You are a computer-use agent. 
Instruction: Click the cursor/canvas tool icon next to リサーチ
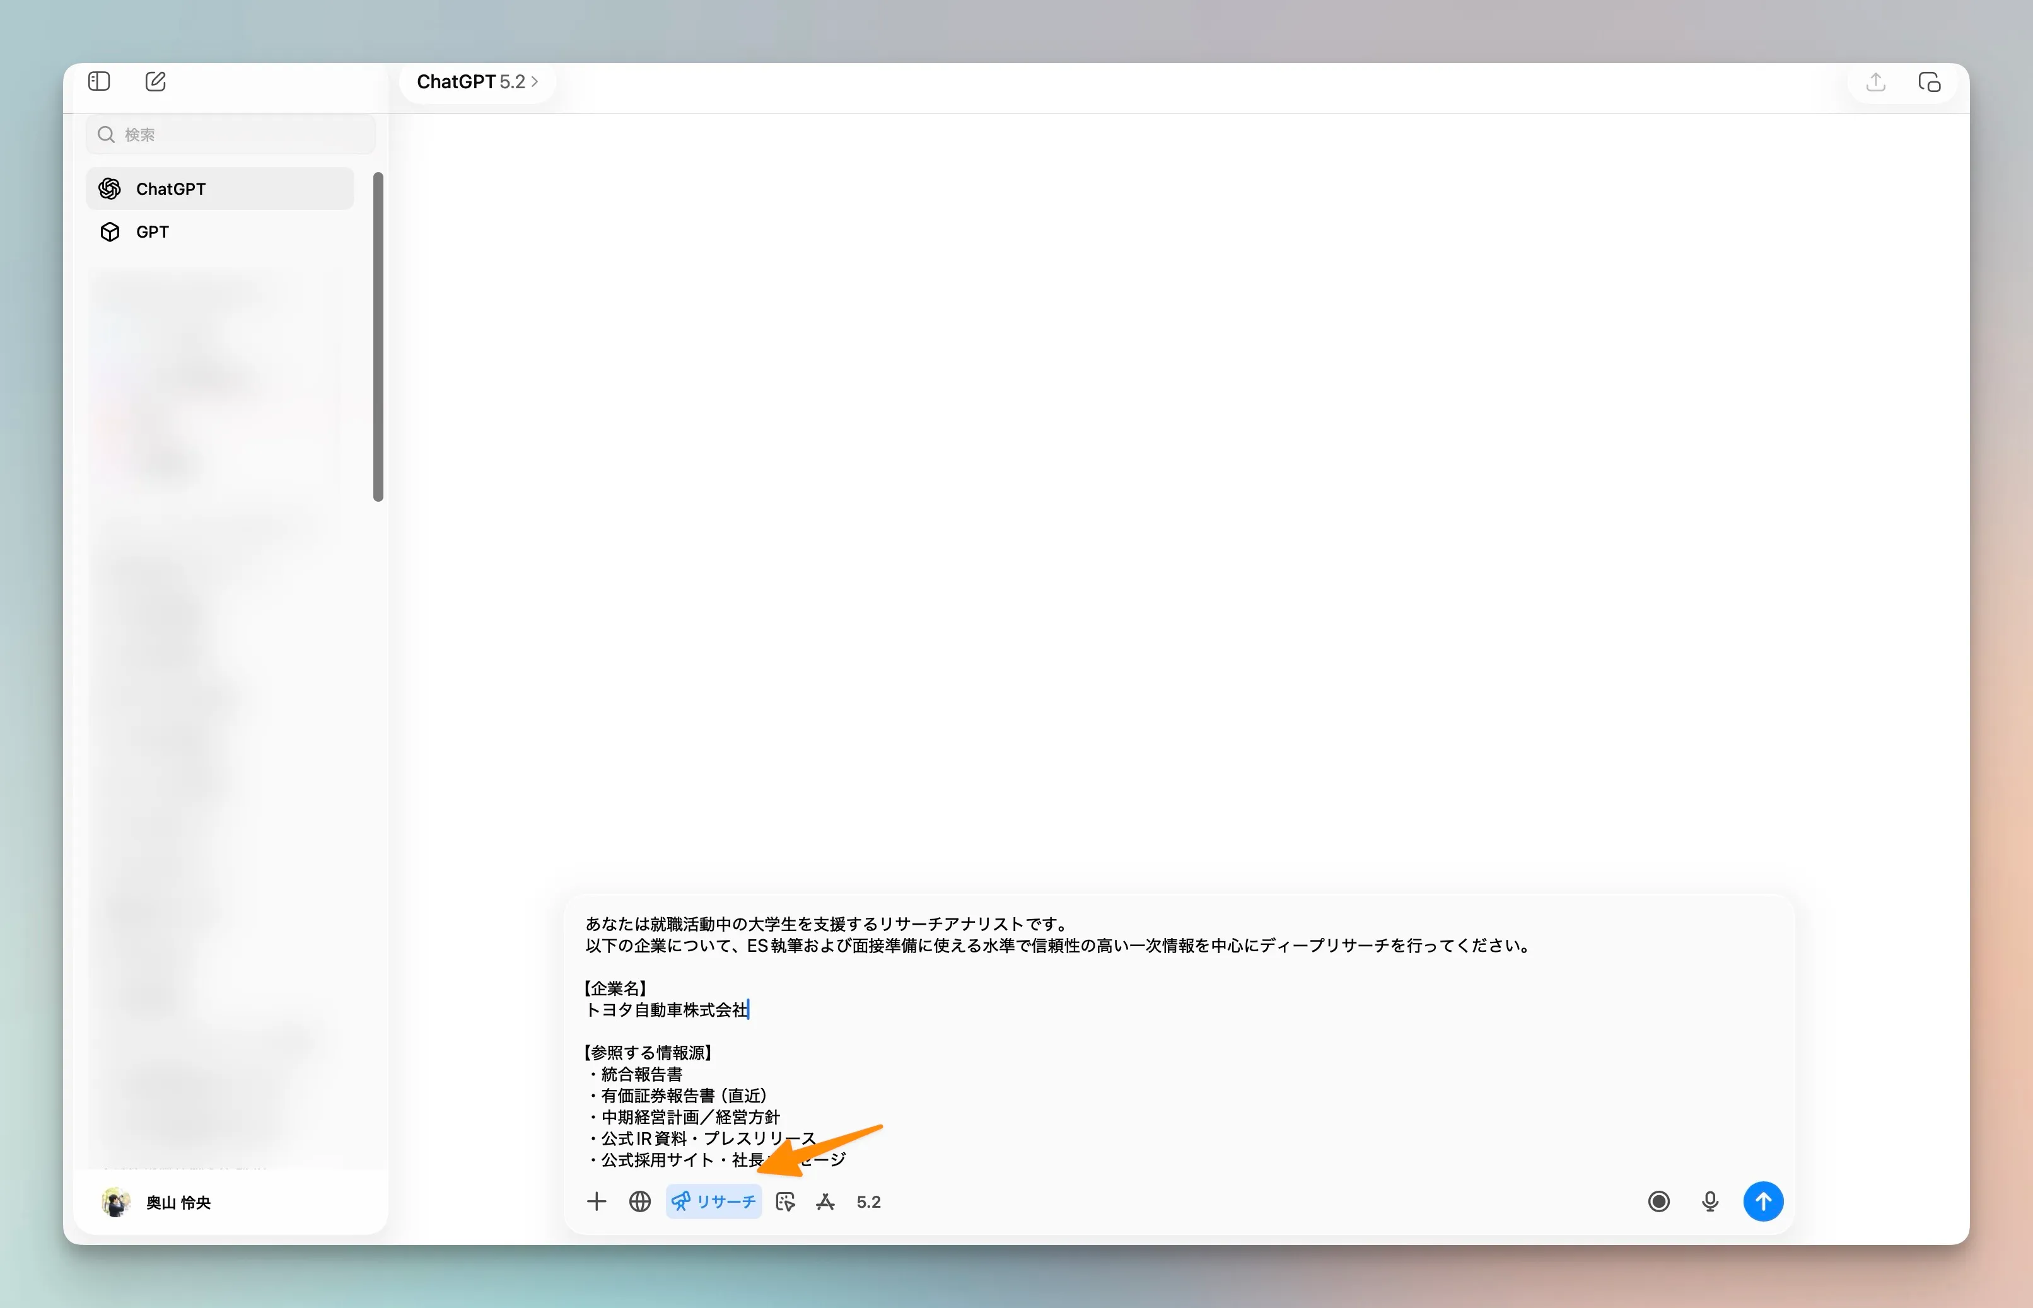click(x=785, y=1201)
